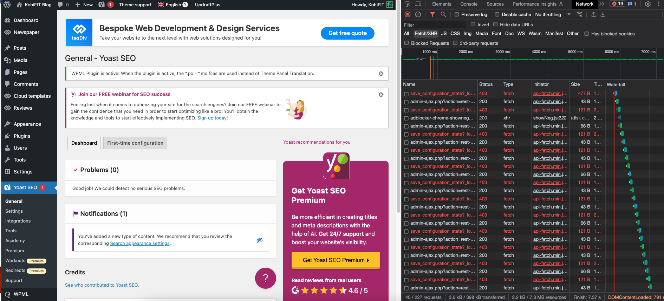Import HAR file upload icon
The height and width of the screenshot is (301, 664).
(594, 14)
